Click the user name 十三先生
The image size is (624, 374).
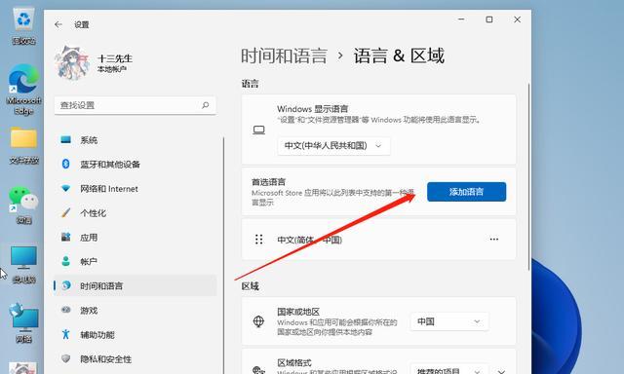coord(115,58)
